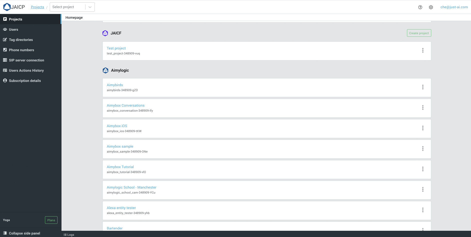The width and height of the screenshot is (471, 237).
Task: Open the Alexa entity tester project link
Action: 121,208
